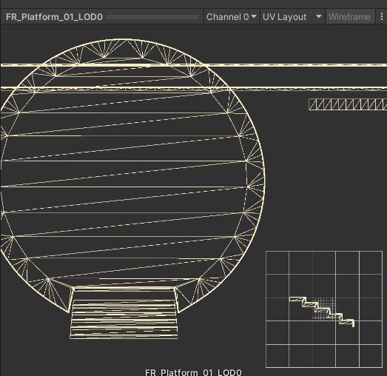Open the Channel 0 UV channel dropdown

pos(232,17)
